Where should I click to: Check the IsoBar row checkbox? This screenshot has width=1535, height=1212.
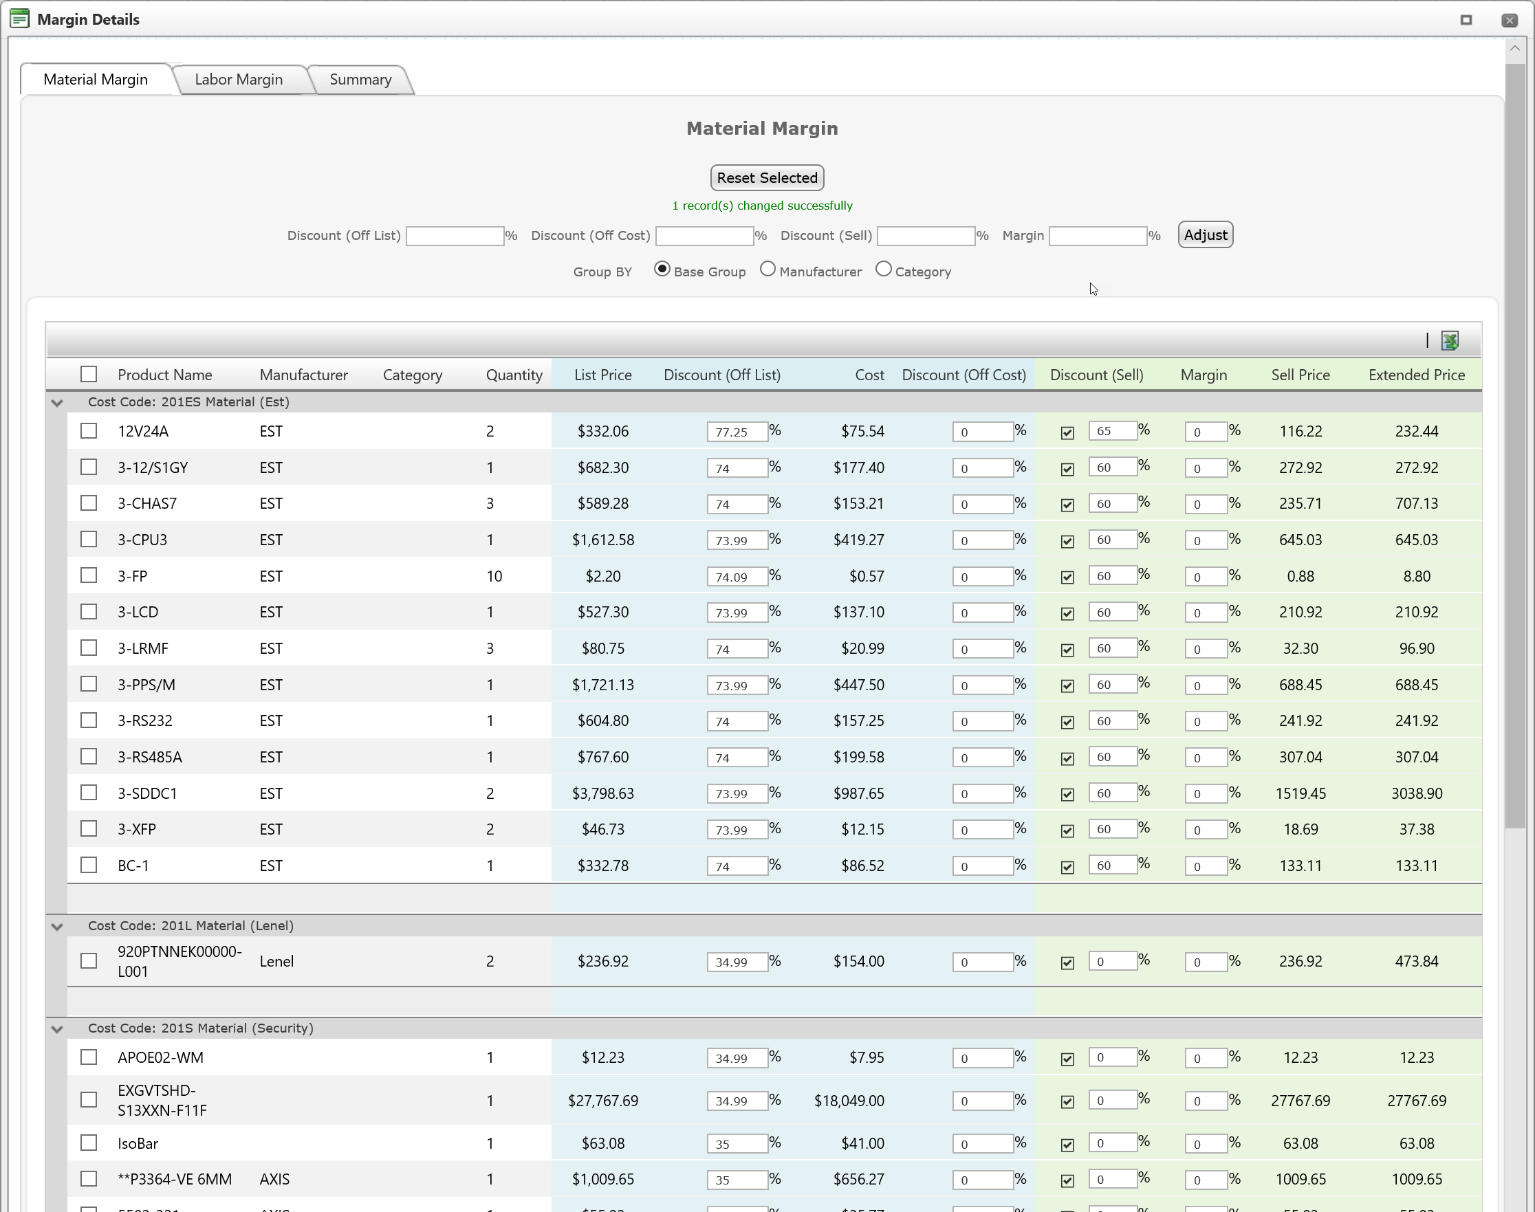(89, 1143)
